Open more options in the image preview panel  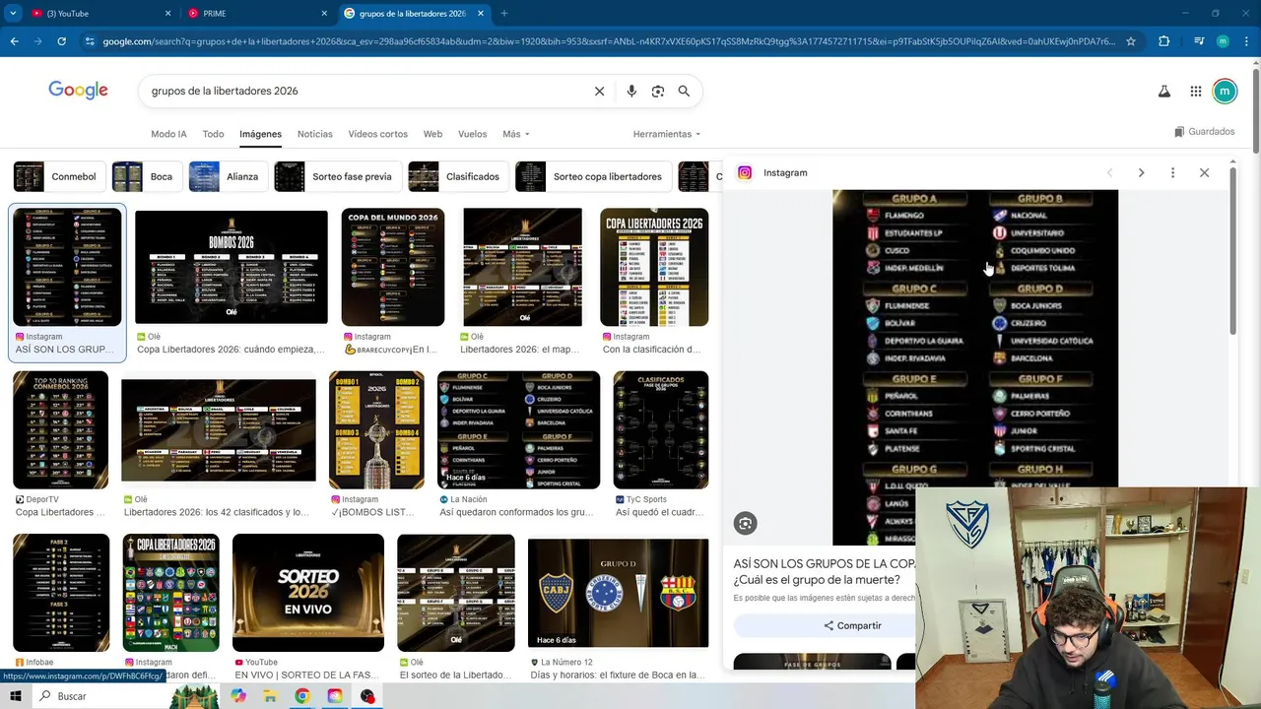click(1172, 172)
